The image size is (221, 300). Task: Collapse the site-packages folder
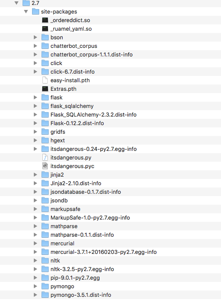click(26, 12)
